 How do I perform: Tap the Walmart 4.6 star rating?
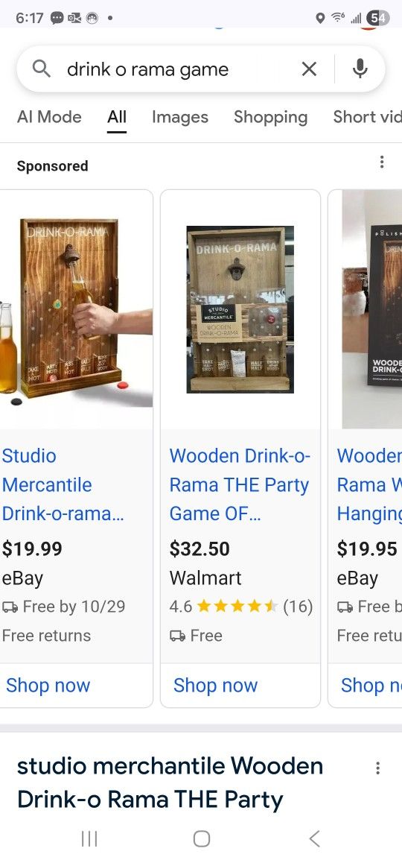pos(241,607)
